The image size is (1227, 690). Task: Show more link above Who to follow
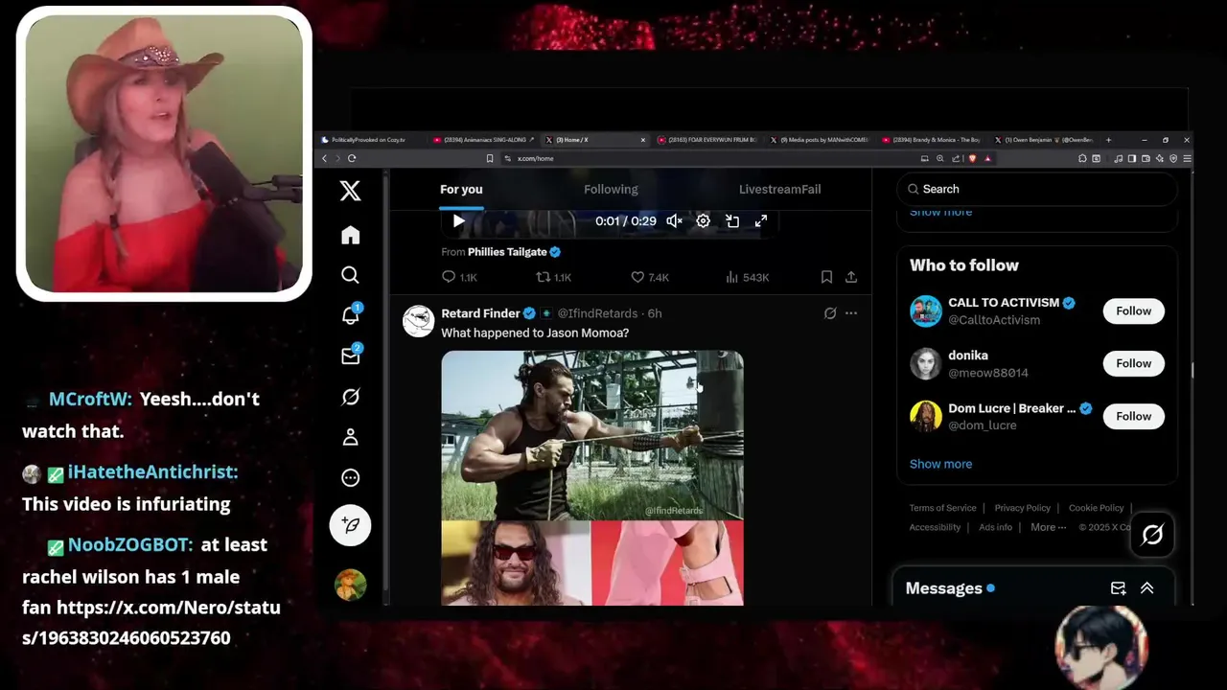[x=940, y=212]
